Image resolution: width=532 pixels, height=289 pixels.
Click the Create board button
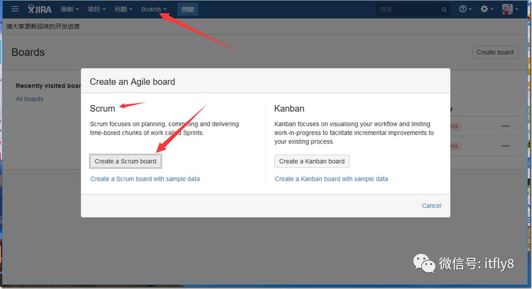click(495, 52)
